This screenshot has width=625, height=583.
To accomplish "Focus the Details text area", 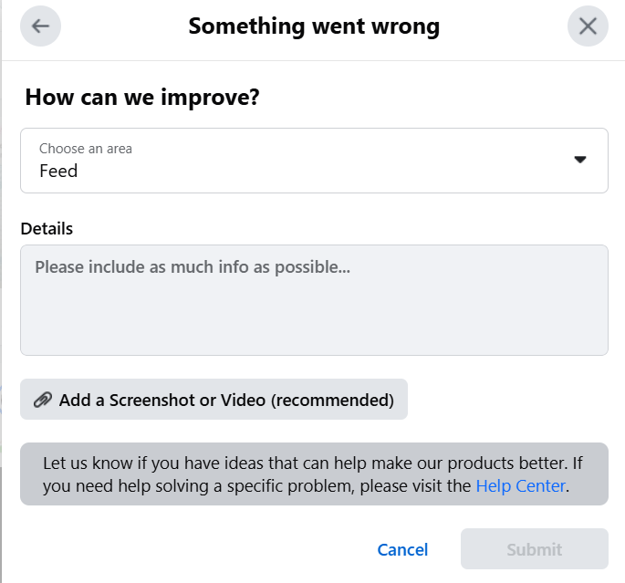I will pyautogui.click(x=314, y=310).
